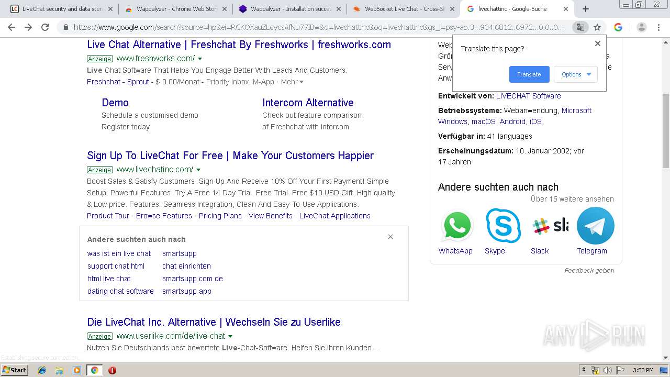Switch to WebSocket Live Chat tab

(x=403, y=9)
